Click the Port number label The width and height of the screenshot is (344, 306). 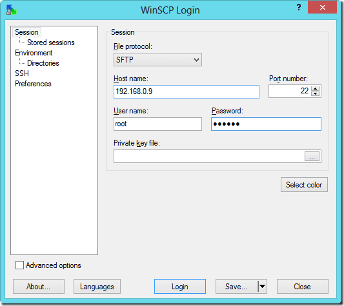(x=288, y=79)
